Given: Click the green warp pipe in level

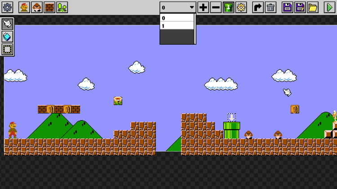Looking at the screenshot, I should click(x=232, y=130).
